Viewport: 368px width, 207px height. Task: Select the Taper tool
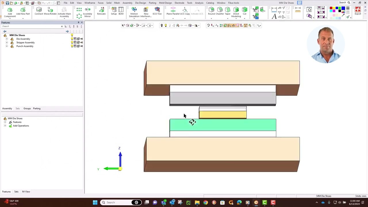point(228,11)
